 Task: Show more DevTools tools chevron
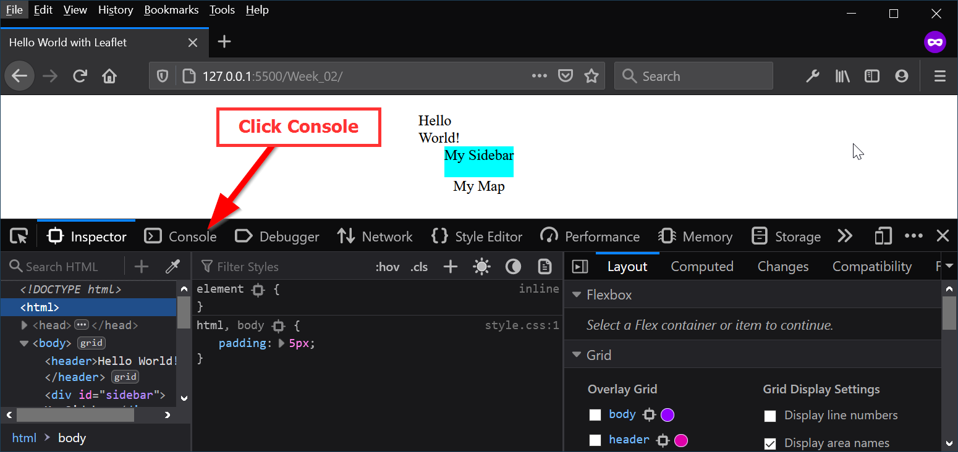point(845,236)
